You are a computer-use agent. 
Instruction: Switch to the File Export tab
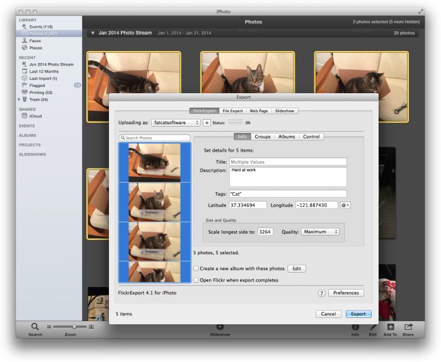[x=232, y=111]
